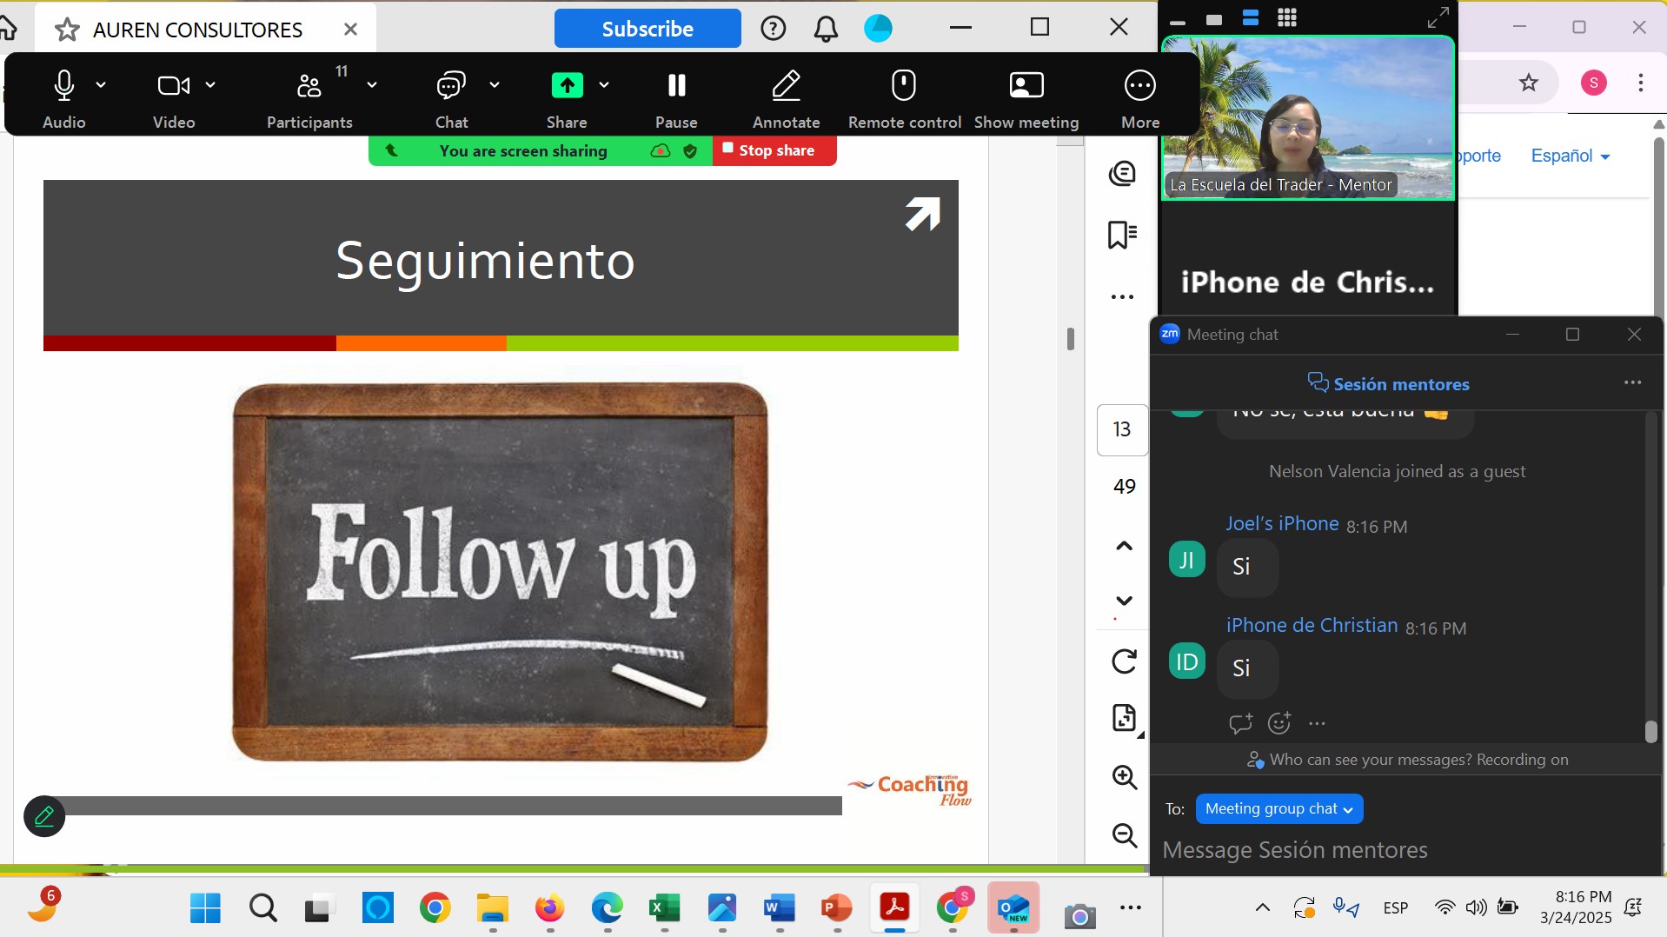Click the green edit pencil button
The width and height of the screenshot is (1667, 937).
click(44, 816)
